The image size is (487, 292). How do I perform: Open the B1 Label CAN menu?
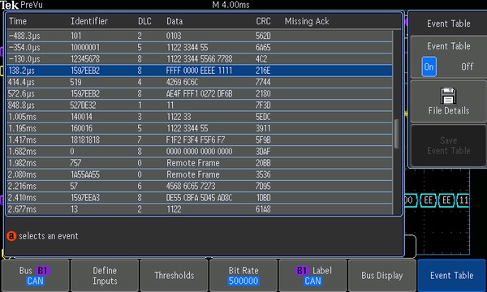313,276
